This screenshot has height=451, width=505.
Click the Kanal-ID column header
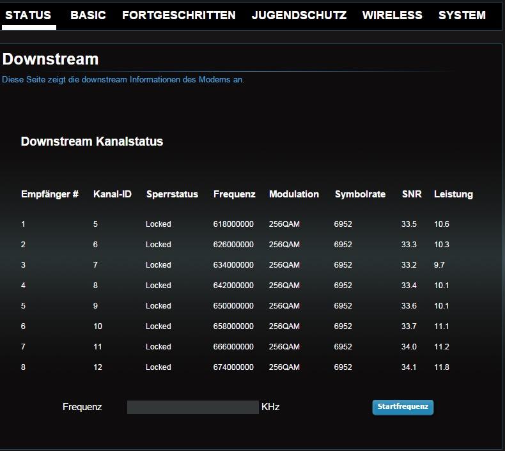click(113, 194)
